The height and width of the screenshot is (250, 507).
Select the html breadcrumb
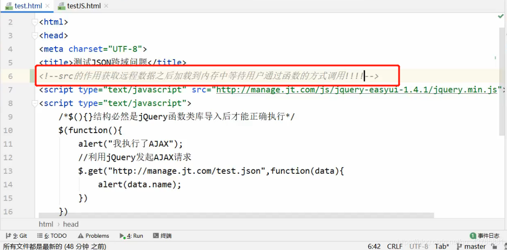tap(46, 224)
